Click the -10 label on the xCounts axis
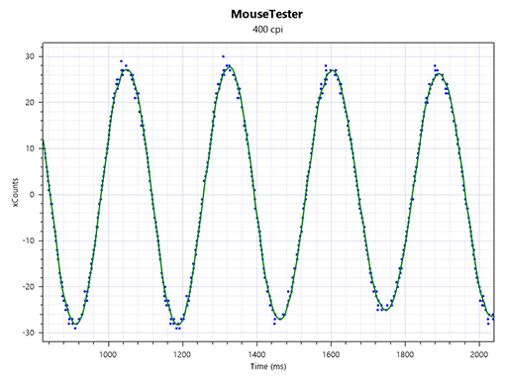The height and width of the screenshot is (380, 507). click(29, 240)
